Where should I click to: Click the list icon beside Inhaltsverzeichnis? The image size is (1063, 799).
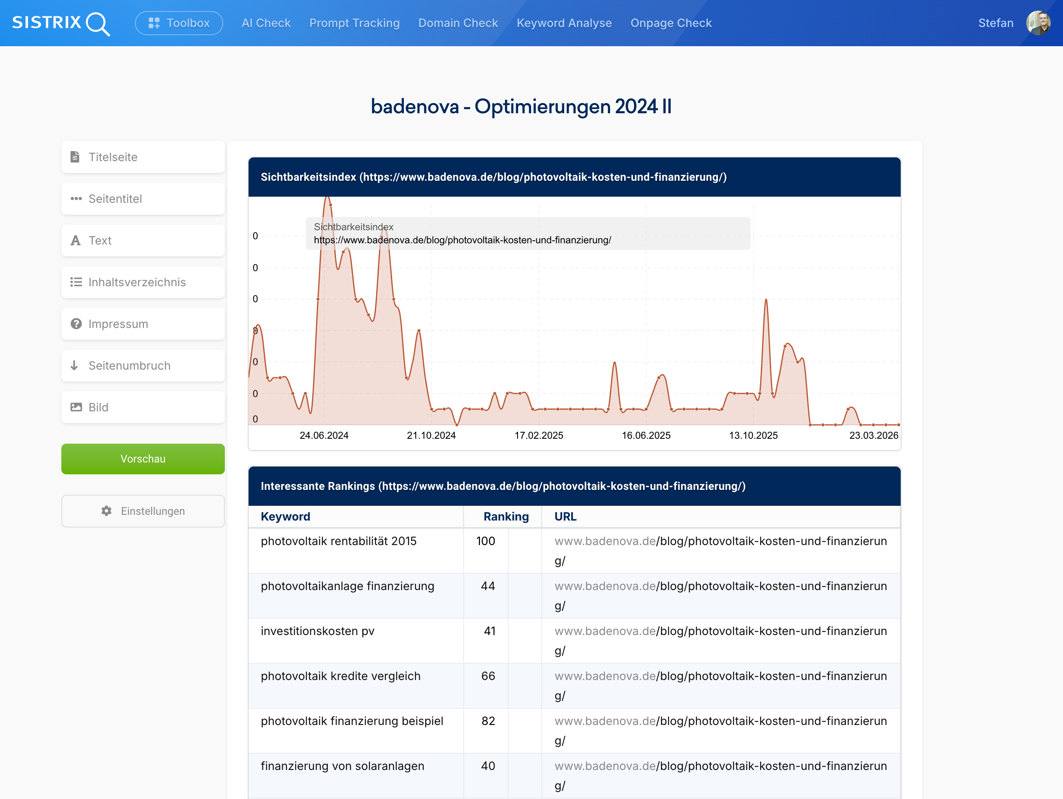76,282
